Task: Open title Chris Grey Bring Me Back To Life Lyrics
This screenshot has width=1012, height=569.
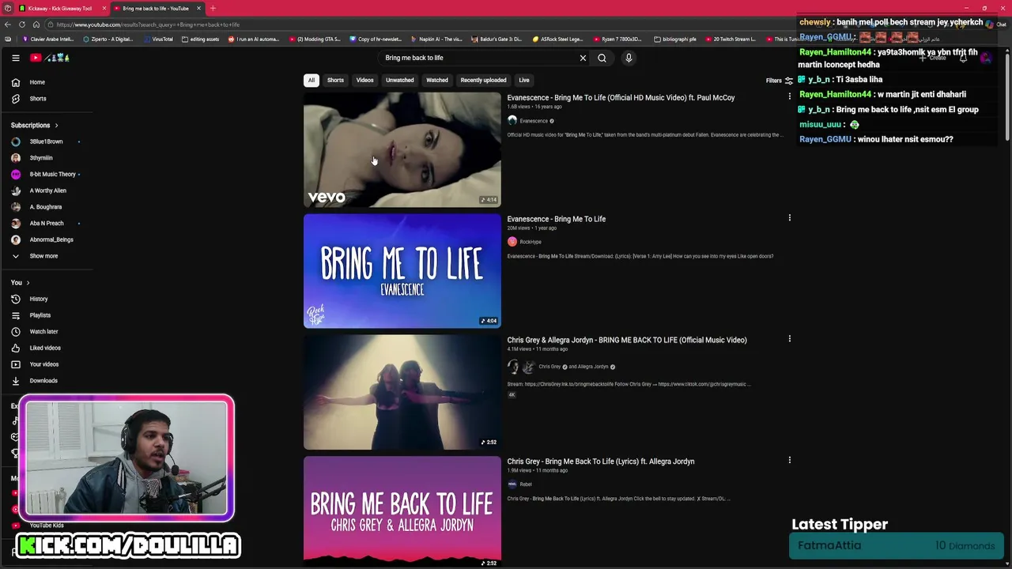Action: coord(601,462)
